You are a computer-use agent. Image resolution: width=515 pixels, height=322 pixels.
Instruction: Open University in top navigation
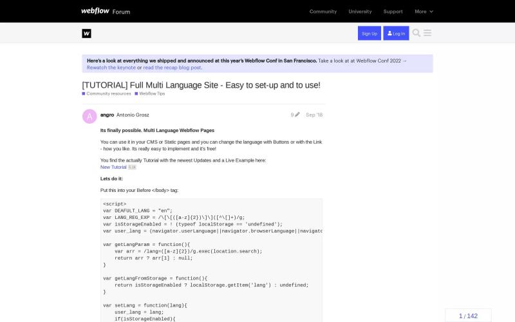360,12
